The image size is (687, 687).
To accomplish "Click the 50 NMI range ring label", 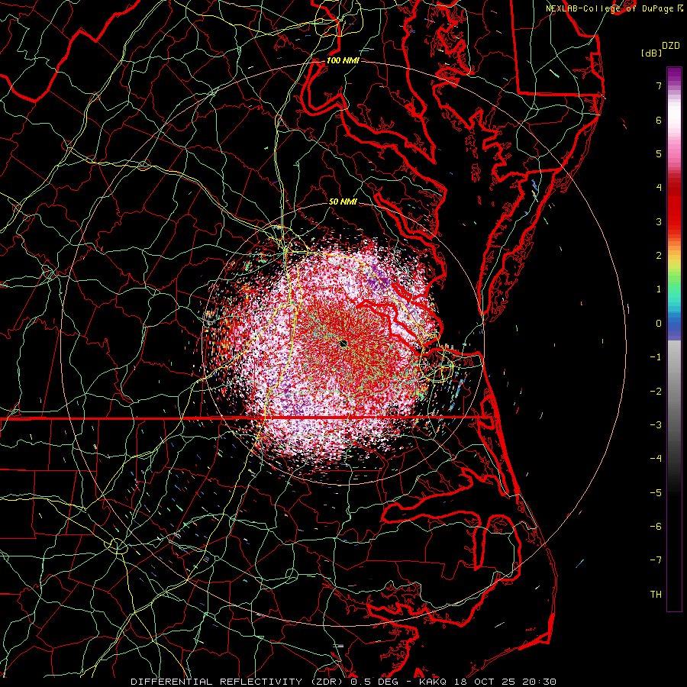I will pos(343,202).
